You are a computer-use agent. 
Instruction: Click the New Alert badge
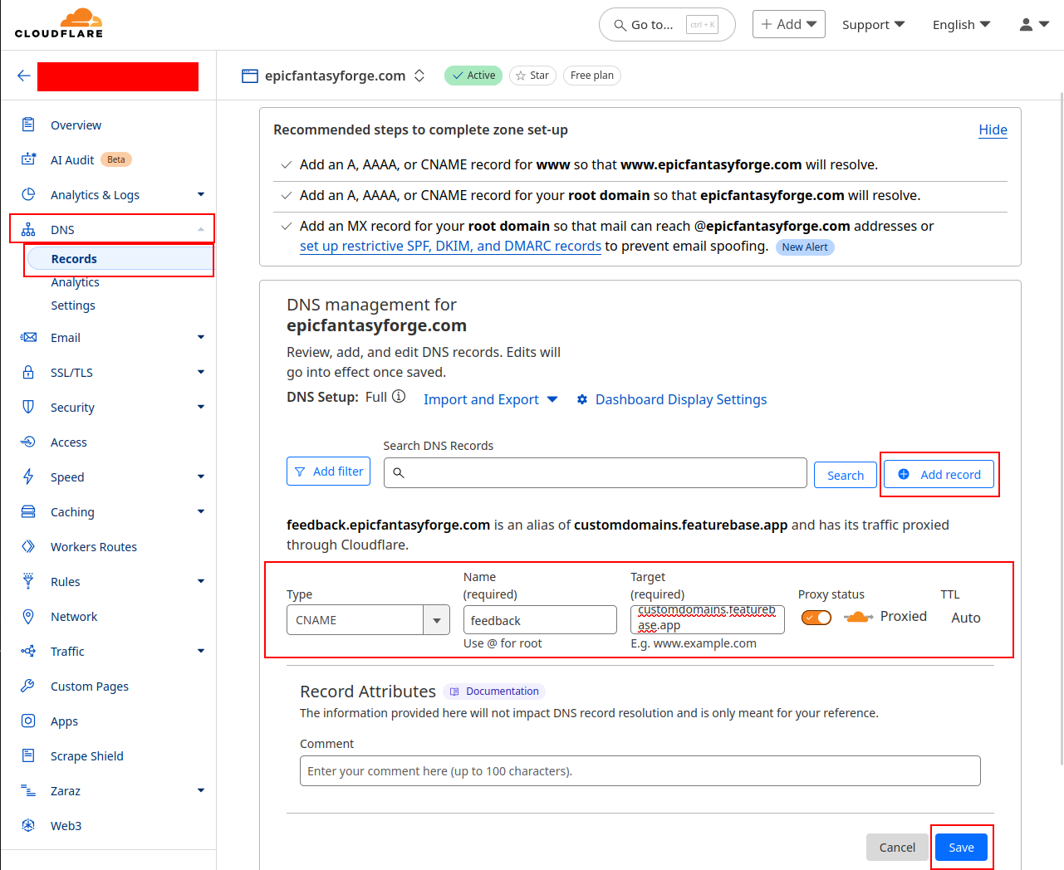[x=805, y=247]
